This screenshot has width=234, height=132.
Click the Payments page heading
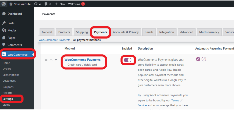click(49, 14)
